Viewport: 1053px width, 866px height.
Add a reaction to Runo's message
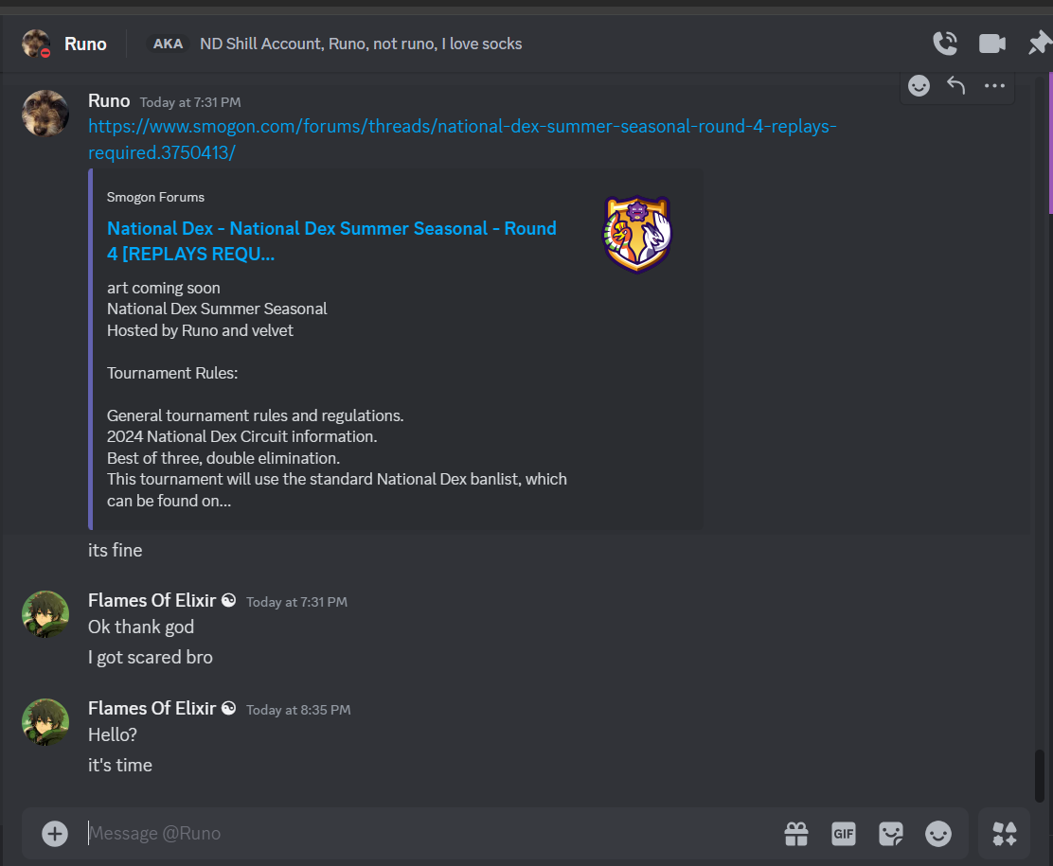(919, 86)
